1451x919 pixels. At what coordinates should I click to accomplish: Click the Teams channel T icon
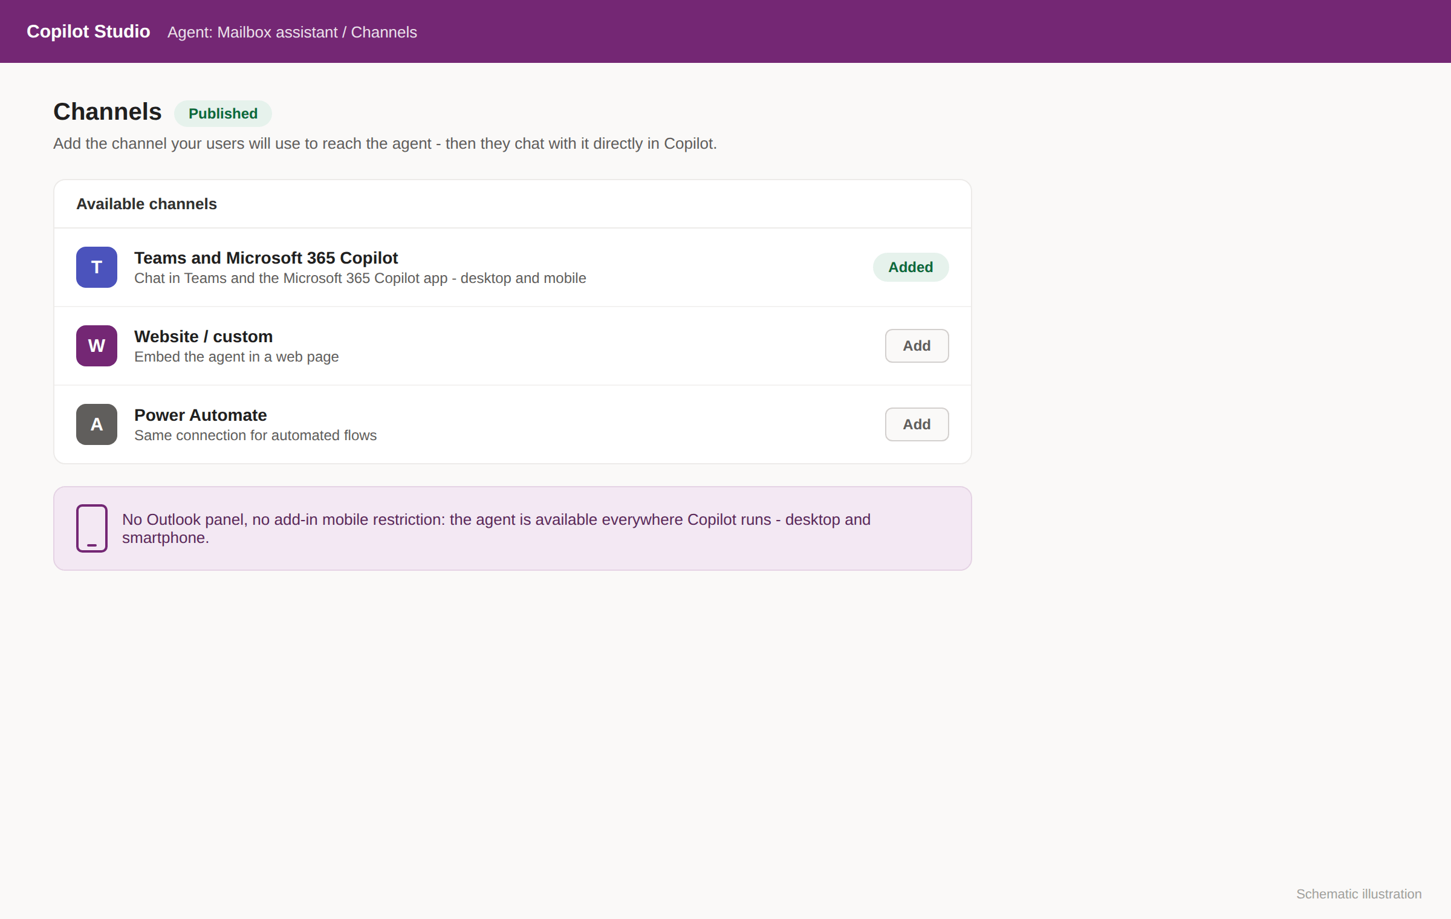coord(97,267)
